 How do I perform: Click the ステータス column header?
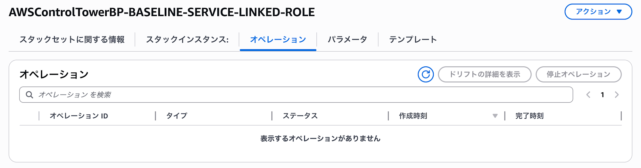[300, 116]
